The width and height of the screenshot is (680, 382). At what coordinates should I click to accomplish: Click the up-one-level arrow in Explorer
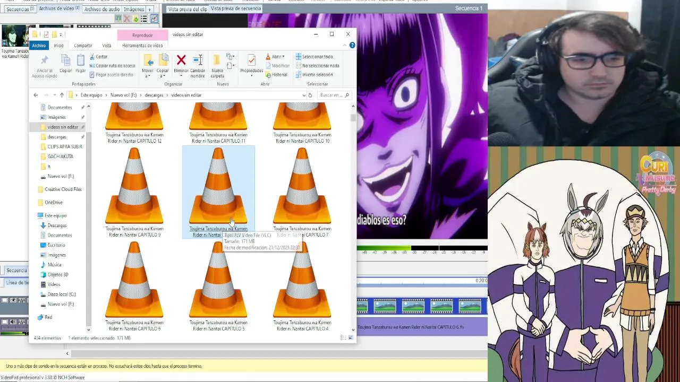pyautogui.click(x=62, y=95)
